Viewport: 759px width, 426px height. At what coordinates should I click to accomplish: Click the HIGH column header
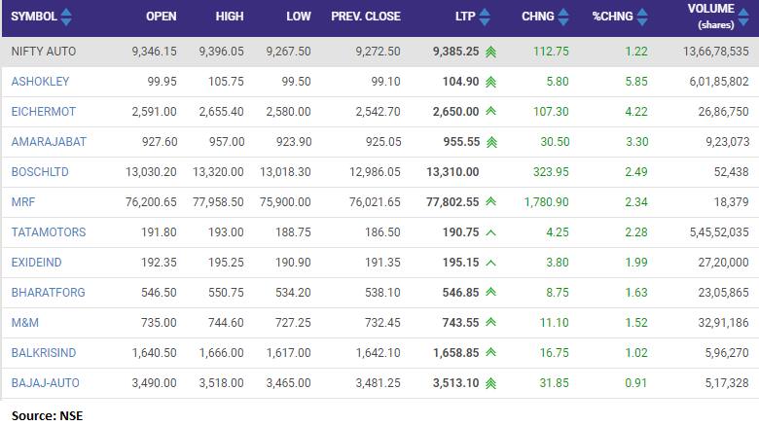(230, 17)
